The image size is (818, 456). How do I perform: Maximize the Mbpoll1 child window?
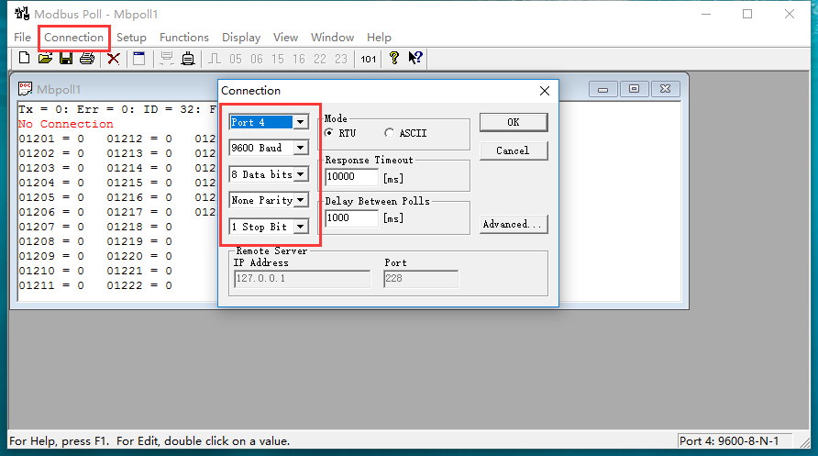[x=634, y=89]
